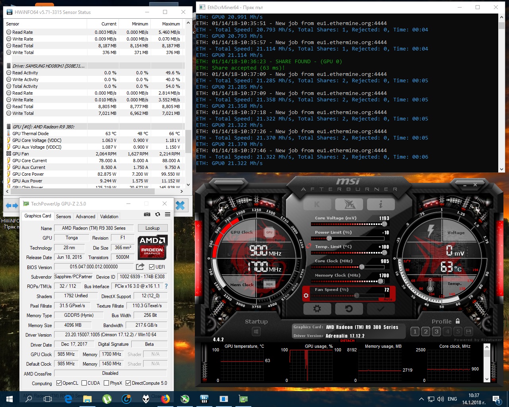Click the Bus Interface question mark icon

(x=166, y=286)
